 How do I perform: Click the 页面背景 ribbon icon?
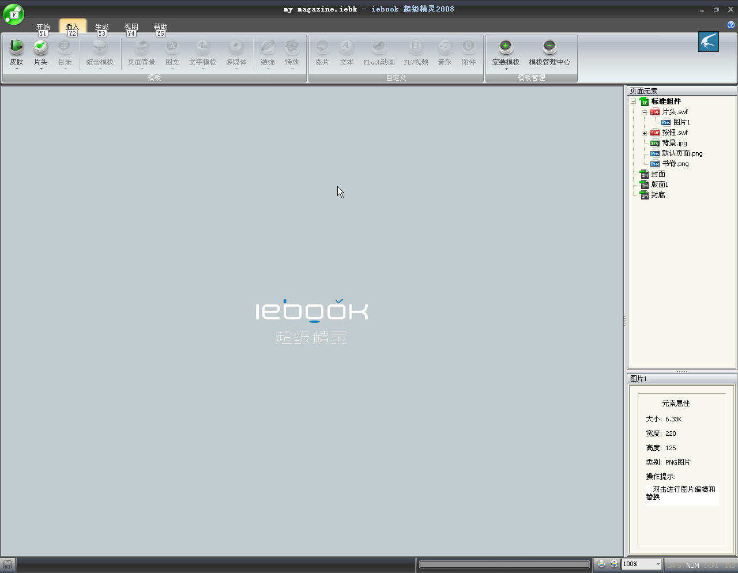click(141, 47)
